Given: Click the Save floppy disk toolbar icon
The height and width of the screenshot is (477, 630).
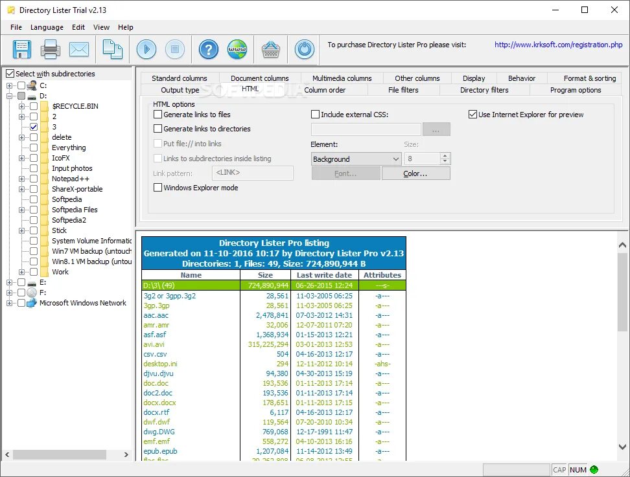Looking at the screenshot, I should tap(21, 49).
